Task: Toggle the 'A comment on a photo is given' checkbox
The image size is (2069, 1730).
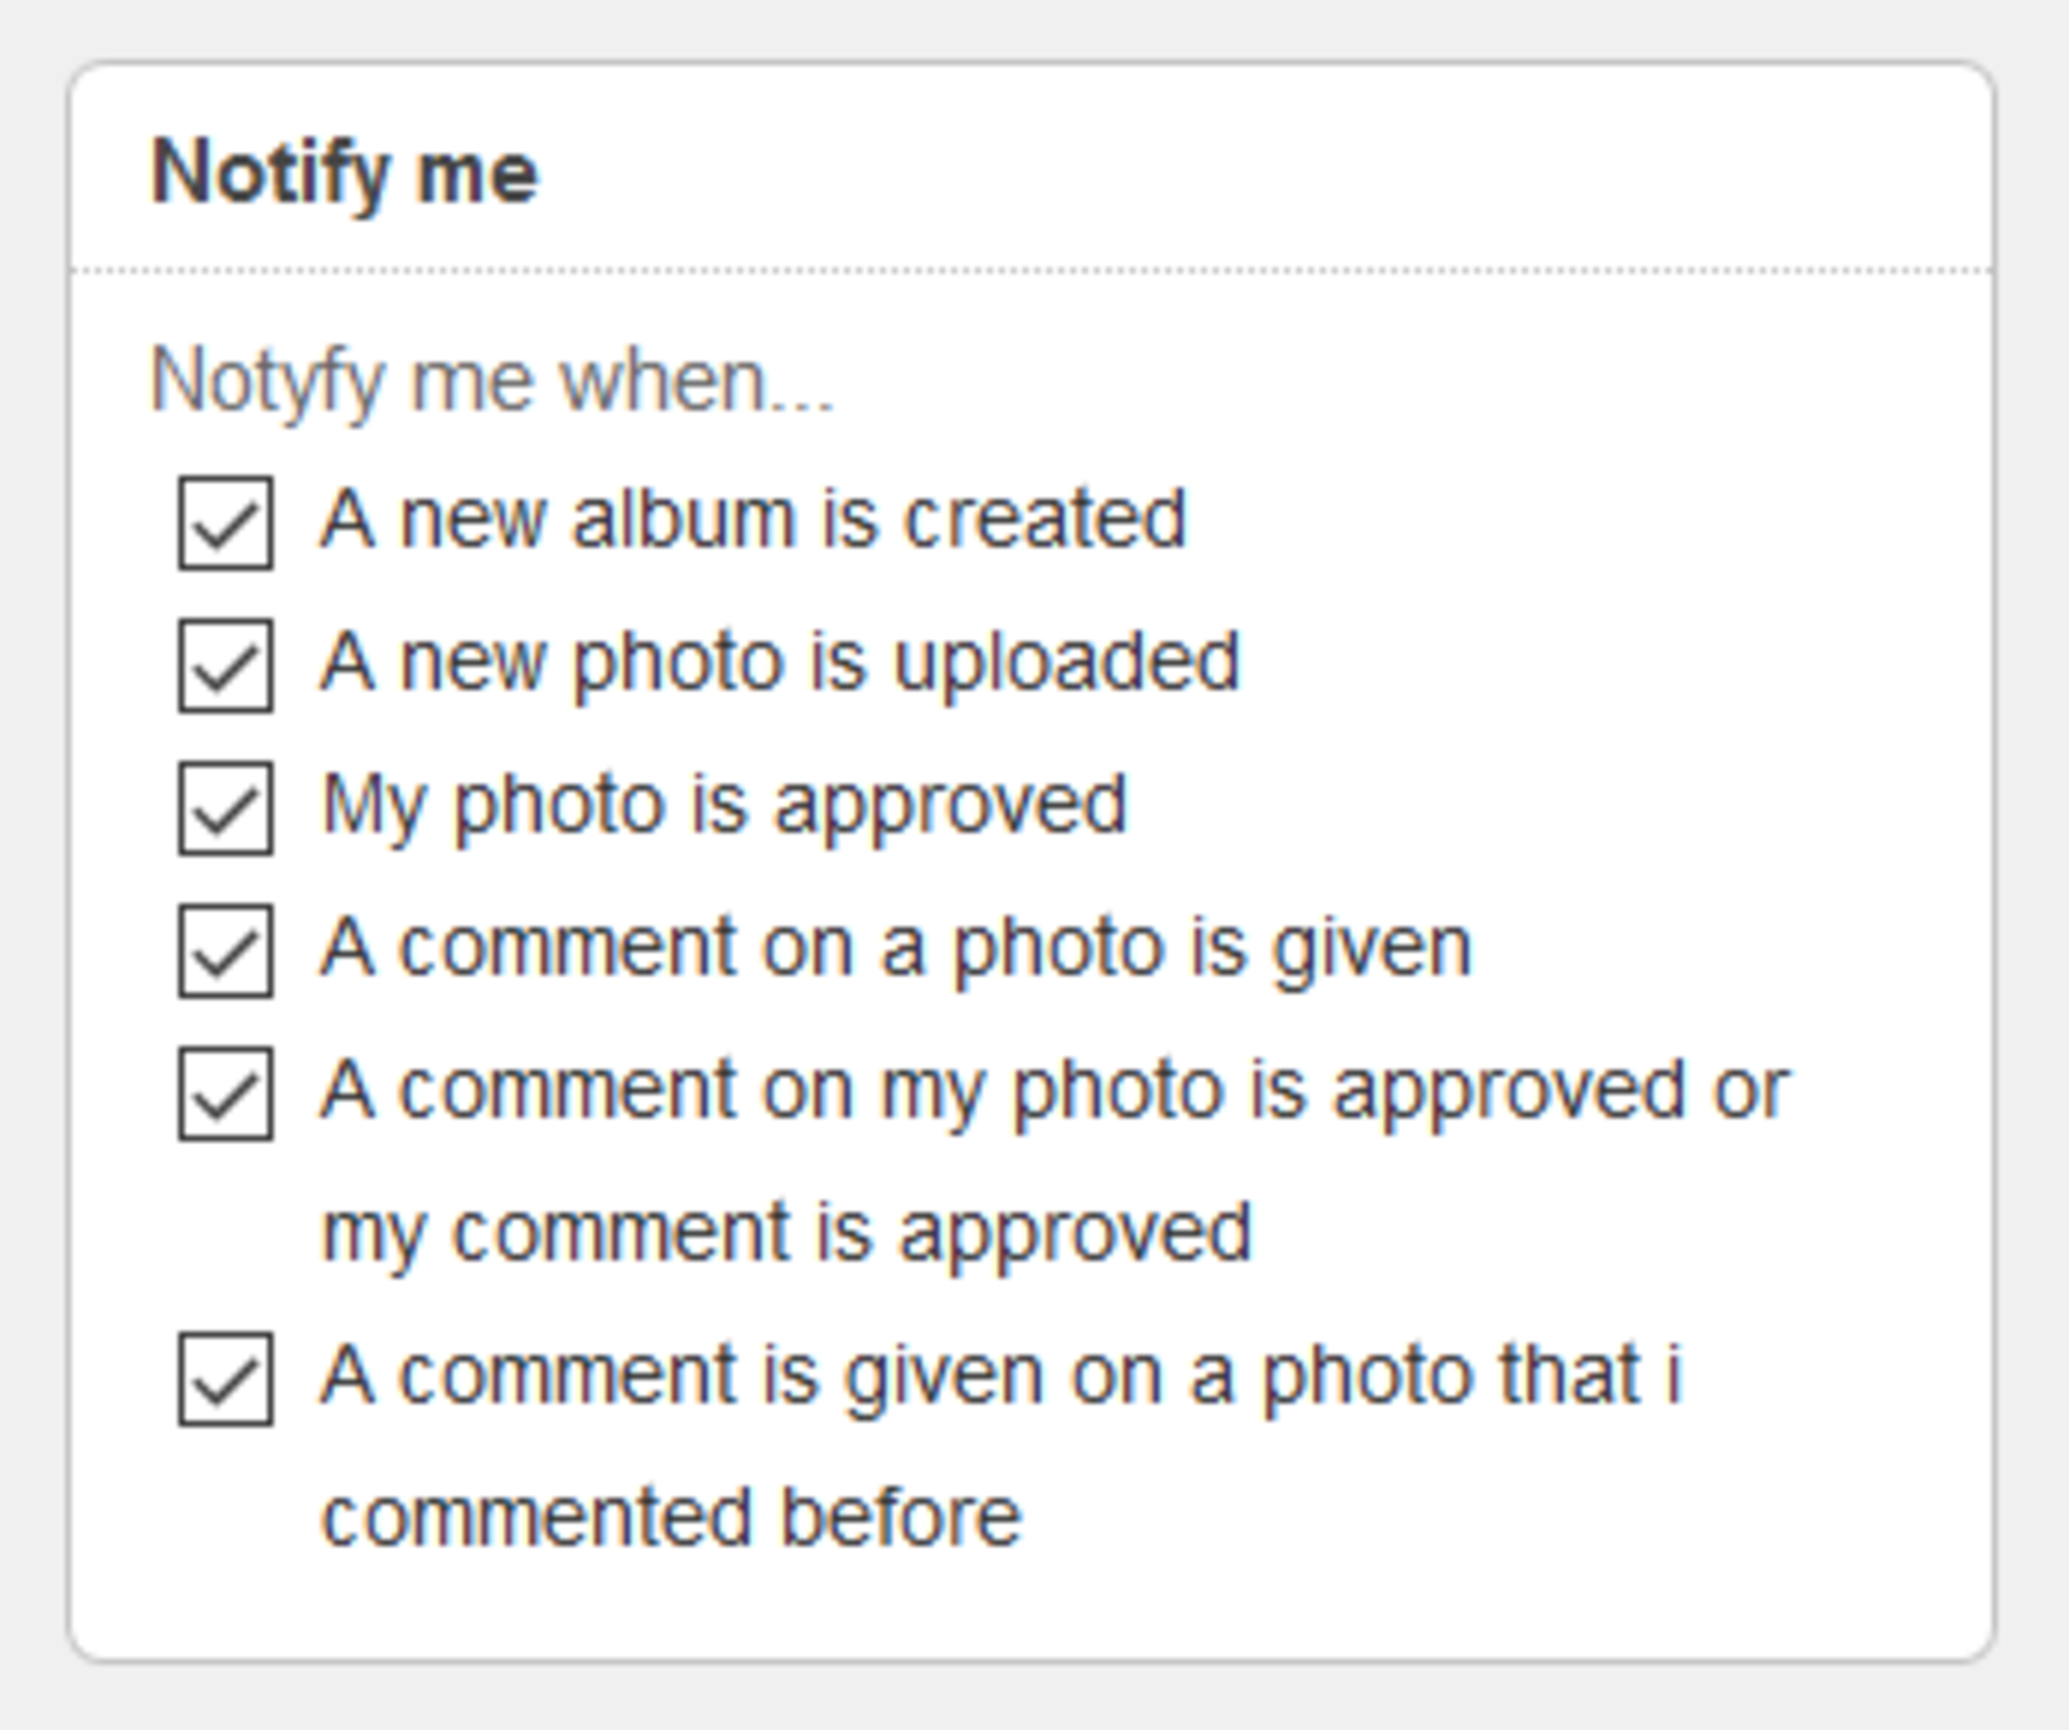Action: [x=226, y=951]
